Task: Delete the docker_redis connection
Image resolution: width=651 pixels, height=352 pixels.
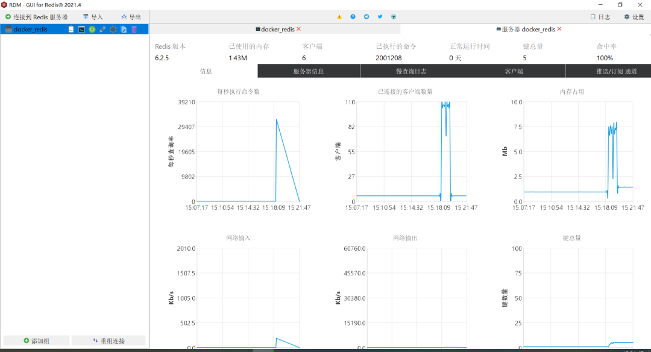Action: point(134,30)
